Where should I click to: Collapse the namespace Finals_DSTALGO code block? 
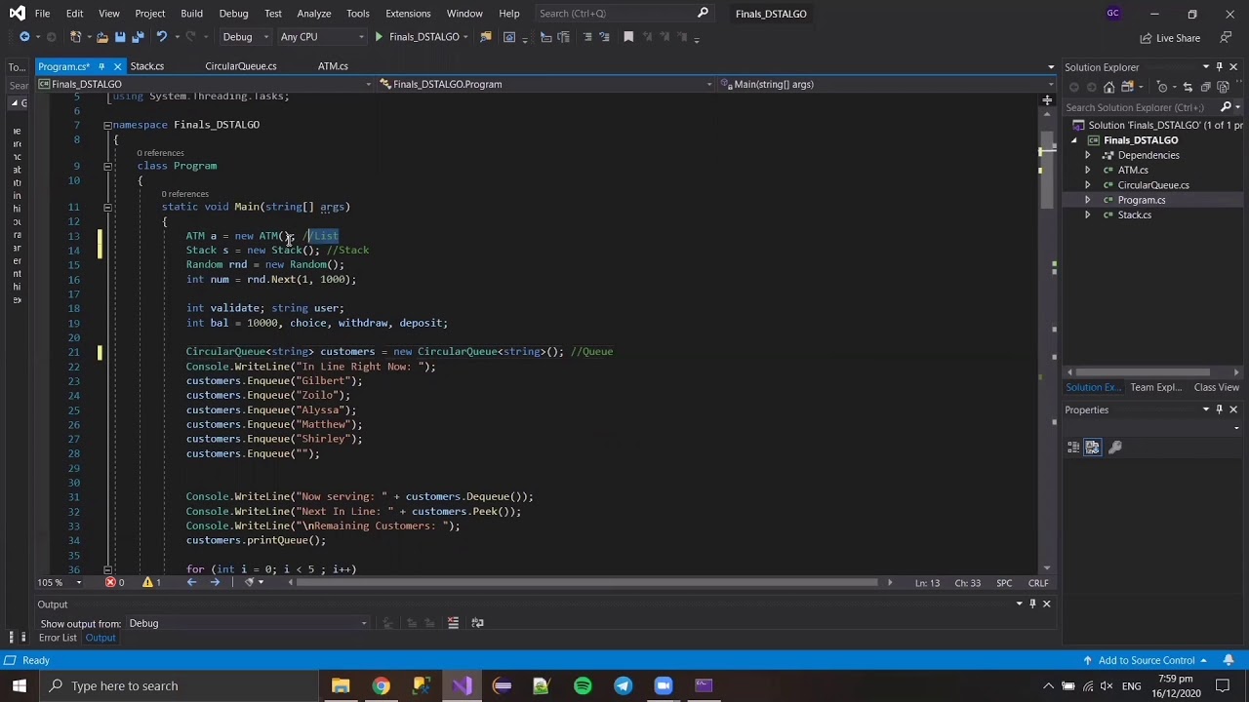[107, 125]
